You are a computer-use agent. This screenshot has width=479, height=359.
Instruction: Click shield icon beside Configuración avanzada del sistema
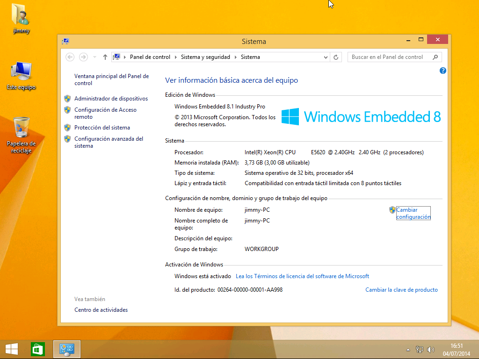click(67, 139)
